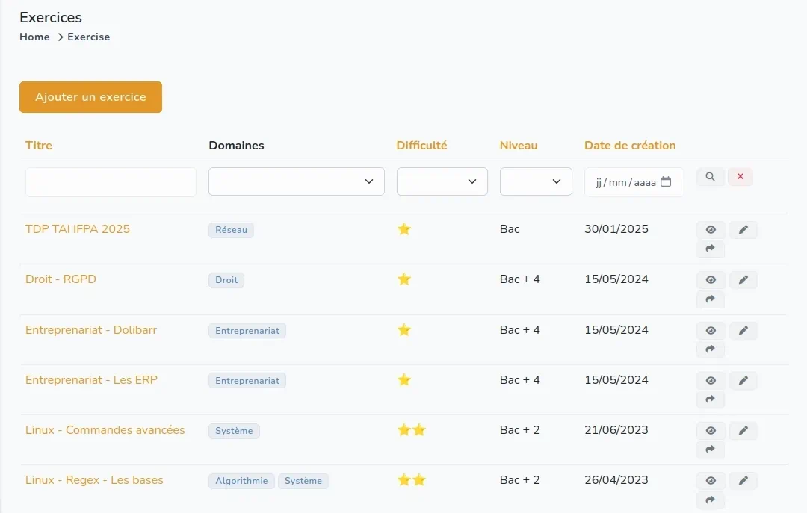Click pencil icon for Entreprenariat - Les ERP

743,381
